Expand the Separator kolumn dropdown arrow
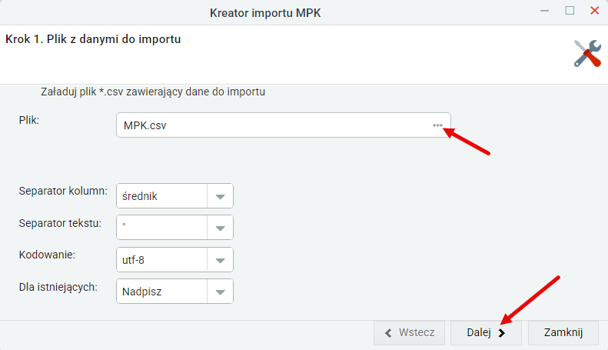 coord(221,196)
